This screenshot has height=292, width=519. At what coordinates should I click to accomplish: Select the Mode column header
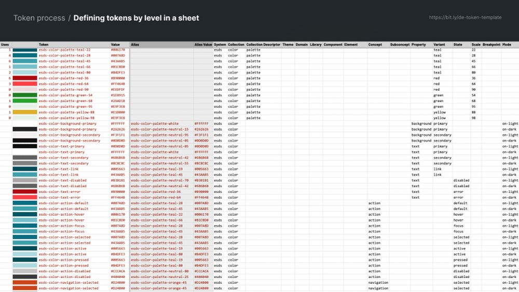pyautogui.click(x=507, y=44)
